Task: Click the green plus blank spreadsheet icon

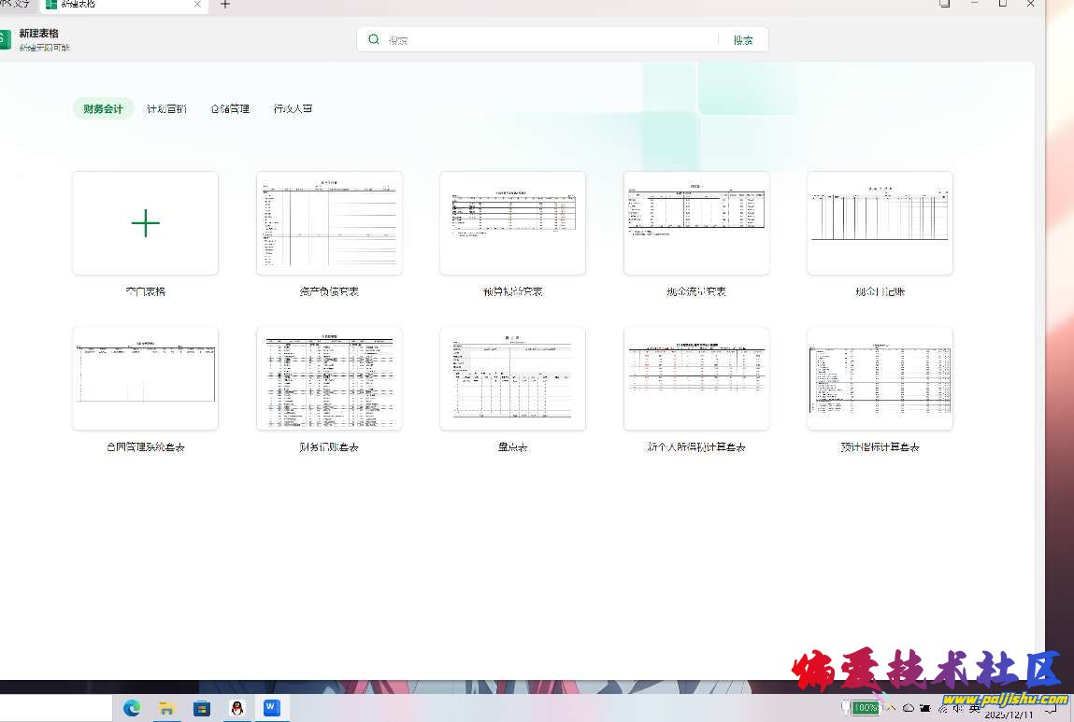Action: pos(145,223)
